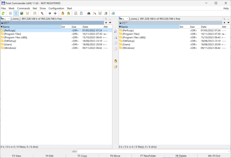Screen dimensions: 231x158
Task: Click the F8 Delete button
Action: click(x=181, y=156)
